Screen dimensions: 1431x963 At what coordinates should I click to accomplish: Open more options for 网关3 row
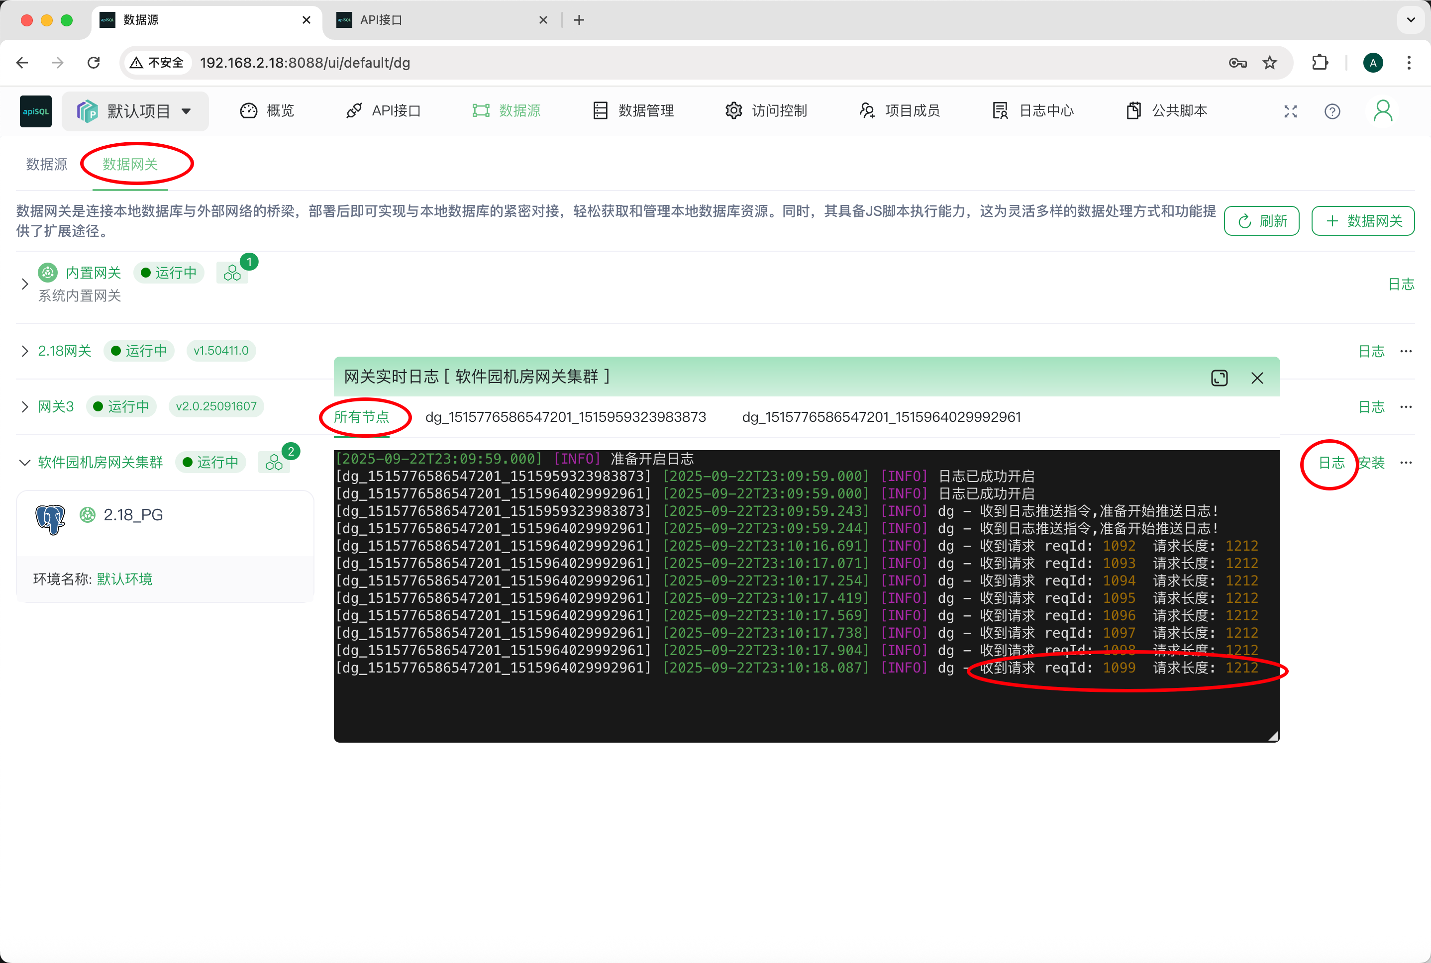pyautogui.click(x=1406, y=406)
